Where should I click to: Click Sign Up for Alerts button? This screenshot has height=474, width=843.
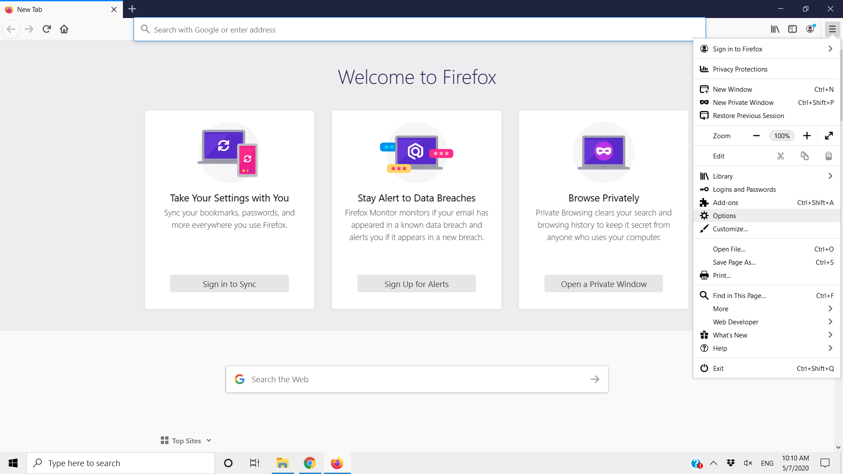[x=416, y=284]
